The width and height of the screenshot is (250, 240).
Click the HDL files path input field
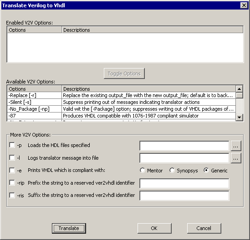coord(184,146)
